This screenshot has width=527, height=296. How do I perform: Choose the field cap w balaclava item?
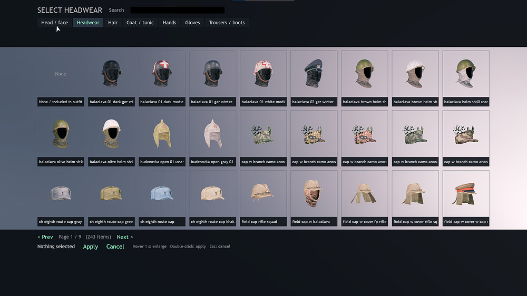tap(314, 198)
